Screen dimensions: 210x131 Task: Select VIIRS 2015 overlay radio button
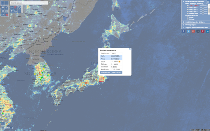[x=188, y=8]
